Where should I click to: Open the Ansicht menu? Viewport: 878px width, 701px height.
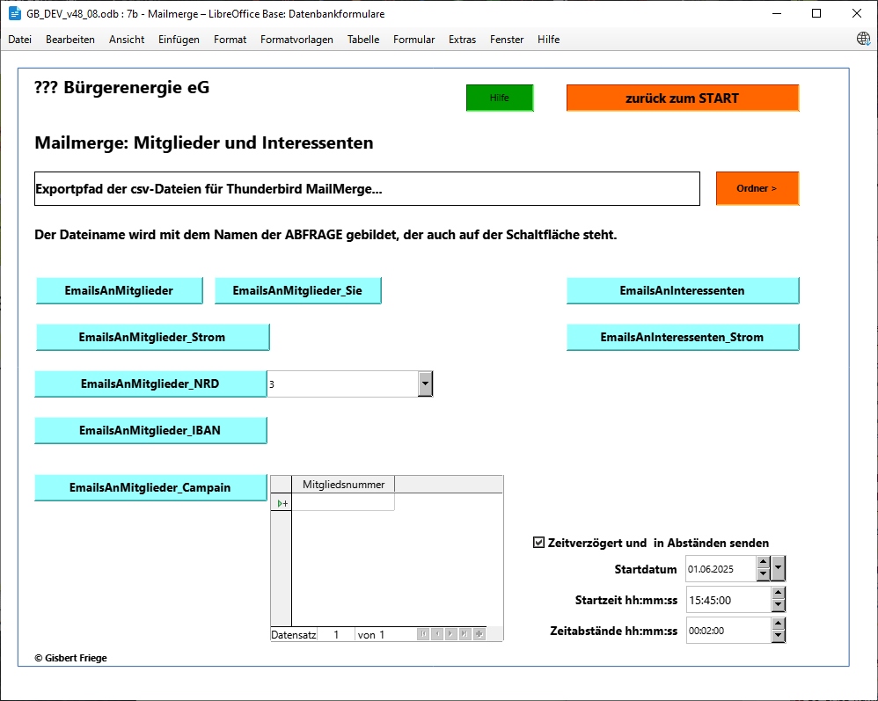point(127,40)
